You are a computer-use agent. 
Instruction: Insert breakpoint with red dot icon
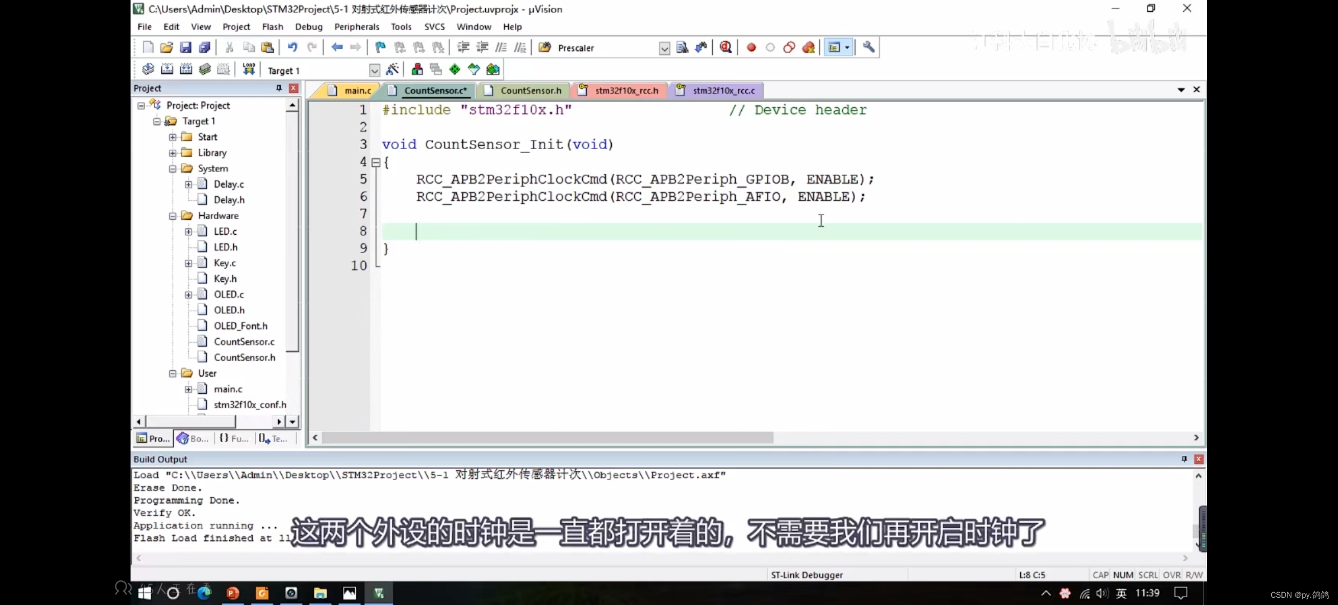coord(751,48)
